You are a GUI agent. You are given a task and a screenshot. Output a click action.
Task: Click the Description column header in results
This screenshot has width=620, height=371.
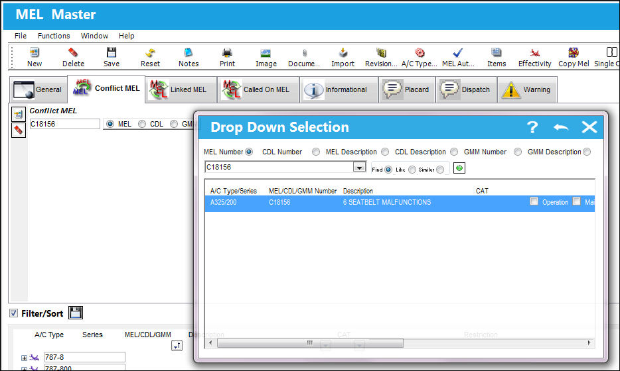(x=358, y=191)
